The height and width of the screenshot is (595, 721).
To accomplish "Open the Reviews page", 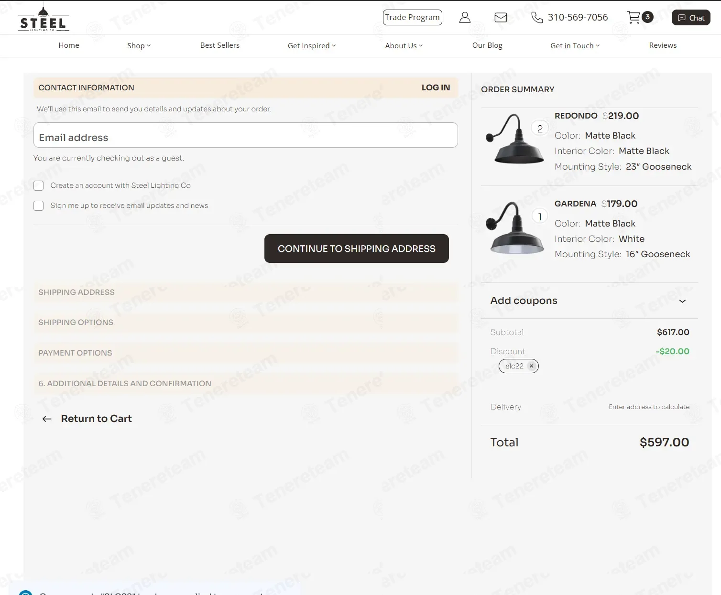I will point(663,45).
